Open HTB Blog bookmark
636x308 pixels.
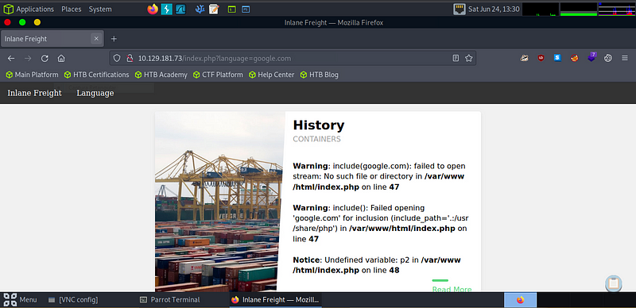[319, 75]
